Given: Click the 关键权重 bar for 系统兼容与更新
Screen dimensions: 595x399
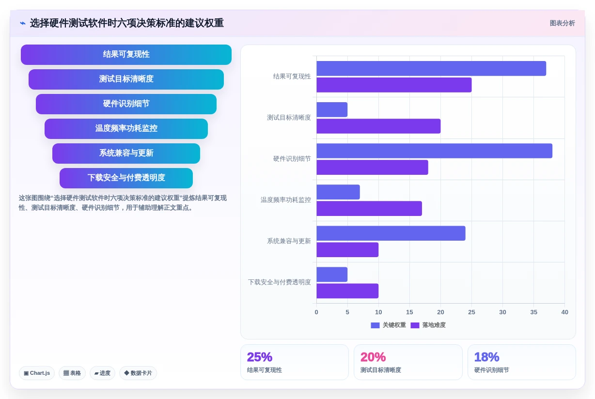Looking at the screenshot, I should pyautogui.click(x=391, y=233).
